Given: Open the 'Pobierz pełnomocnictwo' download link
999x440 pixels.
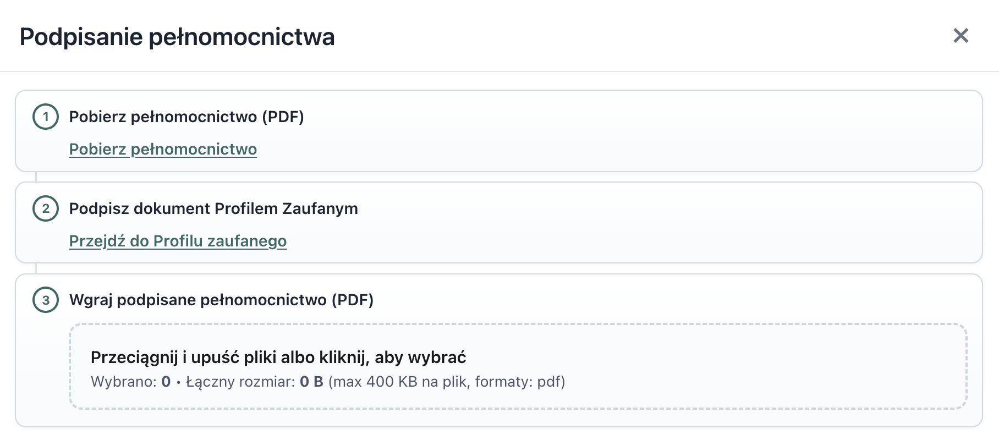Looking at the screenshot, I should (x=163, y=149).
